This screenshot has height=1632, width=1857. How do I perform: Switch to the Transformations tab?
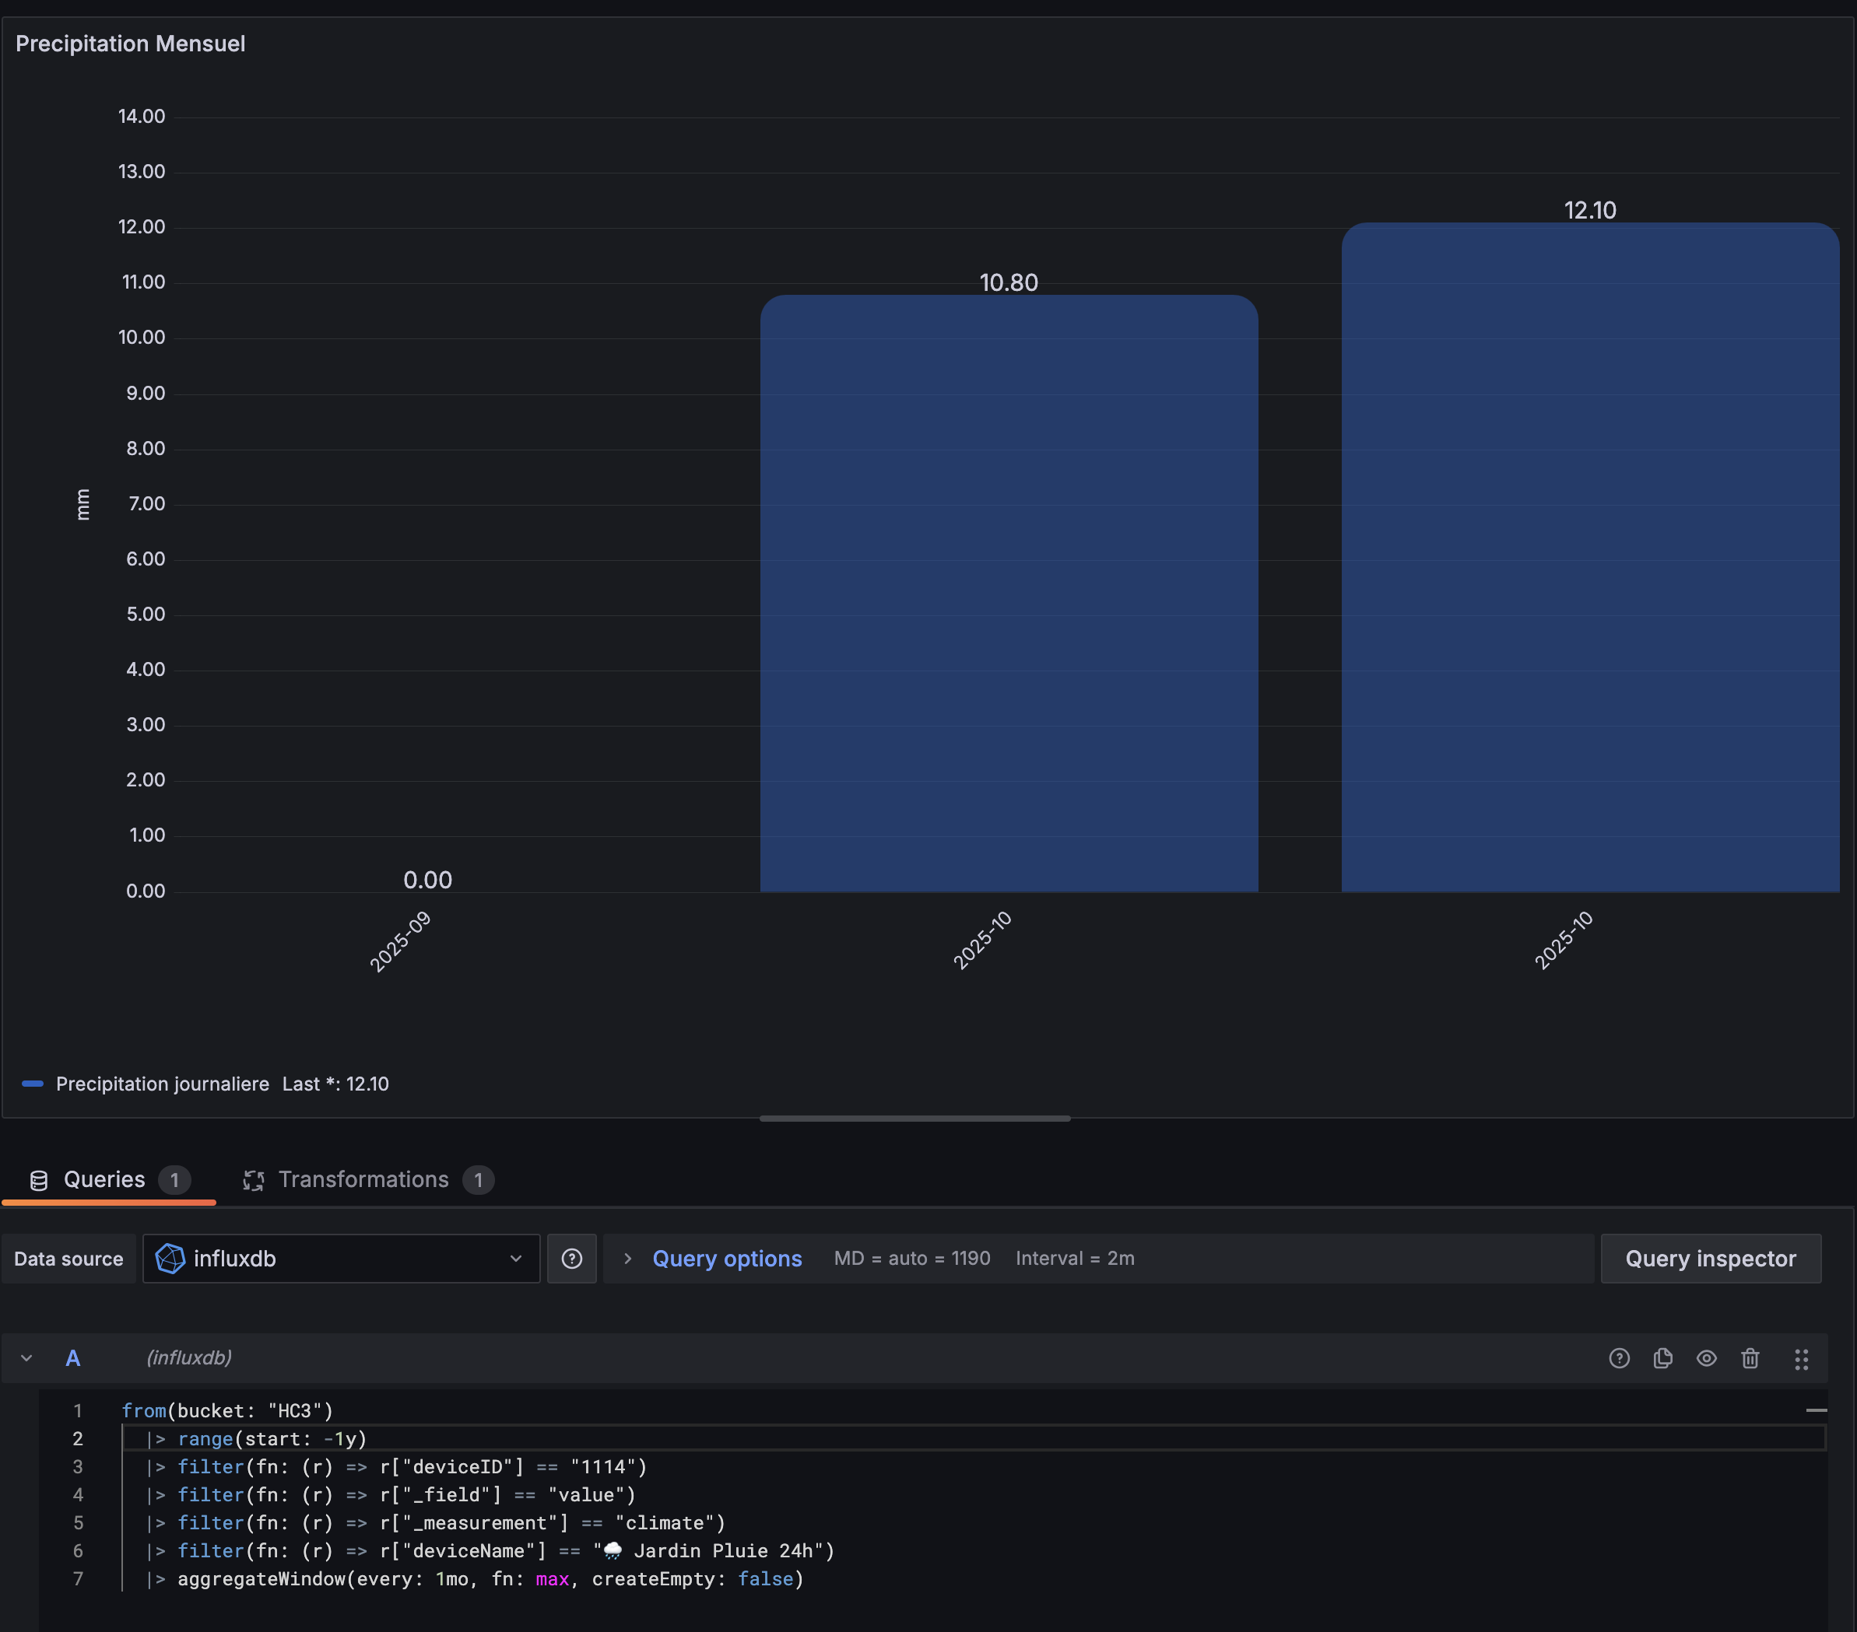(363, 1178)
